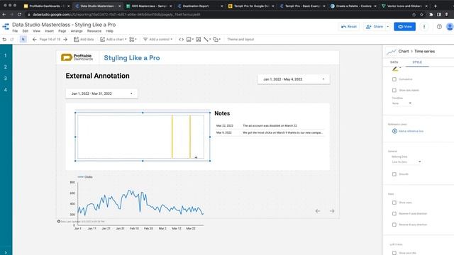Open the Help menu
Image resolution: width=454 pixels, height=255 pixels.
110,31
